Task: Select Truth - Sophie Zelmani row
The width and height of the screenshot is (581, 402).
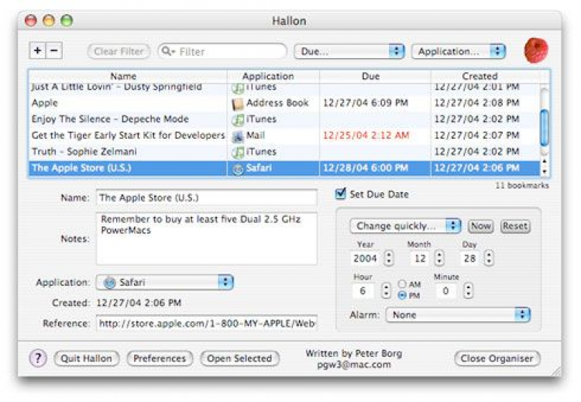Action: 284,152
